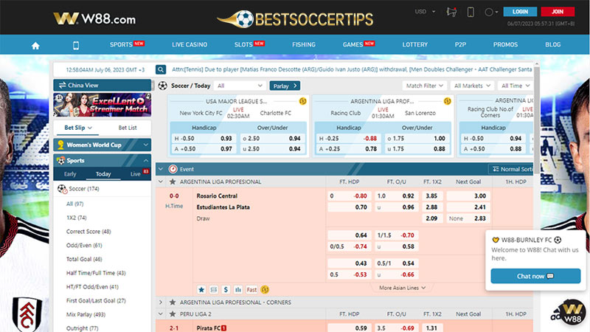This screenshot has height=332, width=590.
Task: Open the Blog menu
Action: [x=552, y=45]
